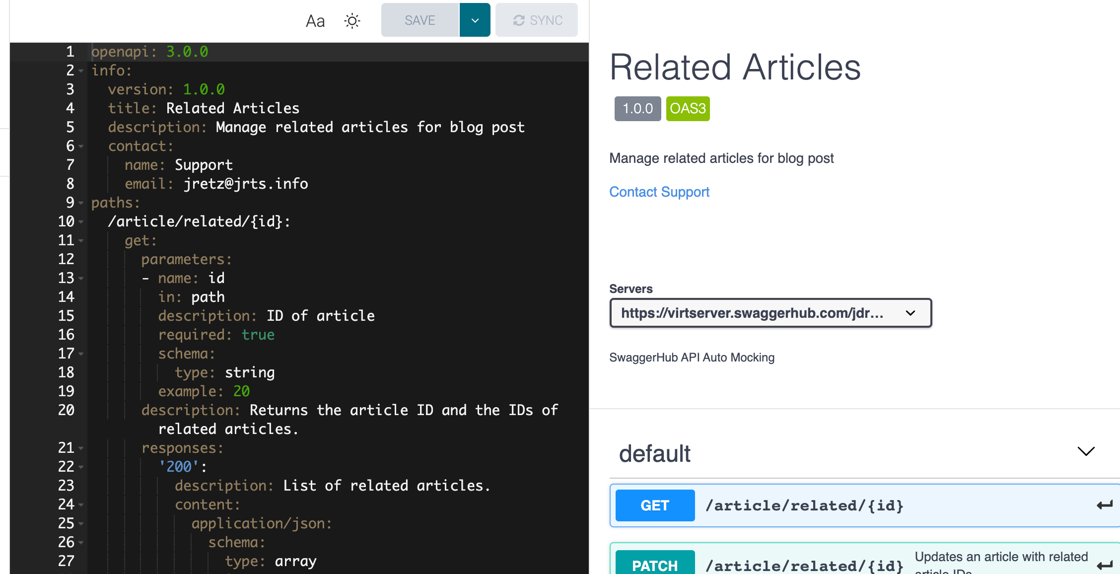Click the jump-to-definition arrow on PATCH row
1120x574 pixels.
[1105, 566]
